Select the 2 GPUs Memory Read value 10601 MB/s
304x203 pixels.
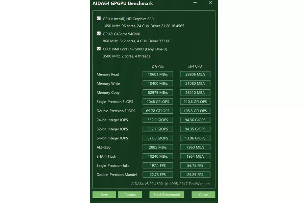click(x=158, y=74)
